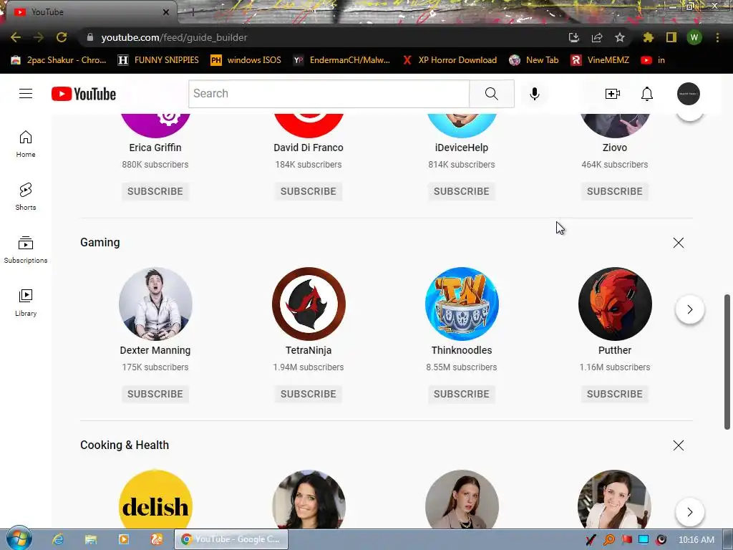Subscribe to TetraNinja
Screen dimensions: 733x550
click(309, 394)
